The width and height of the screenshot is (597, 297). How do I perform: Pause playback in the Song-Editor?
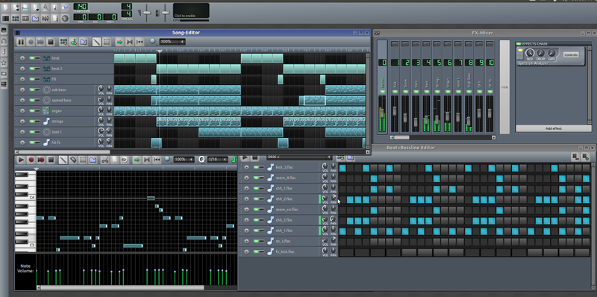point(21,42)
